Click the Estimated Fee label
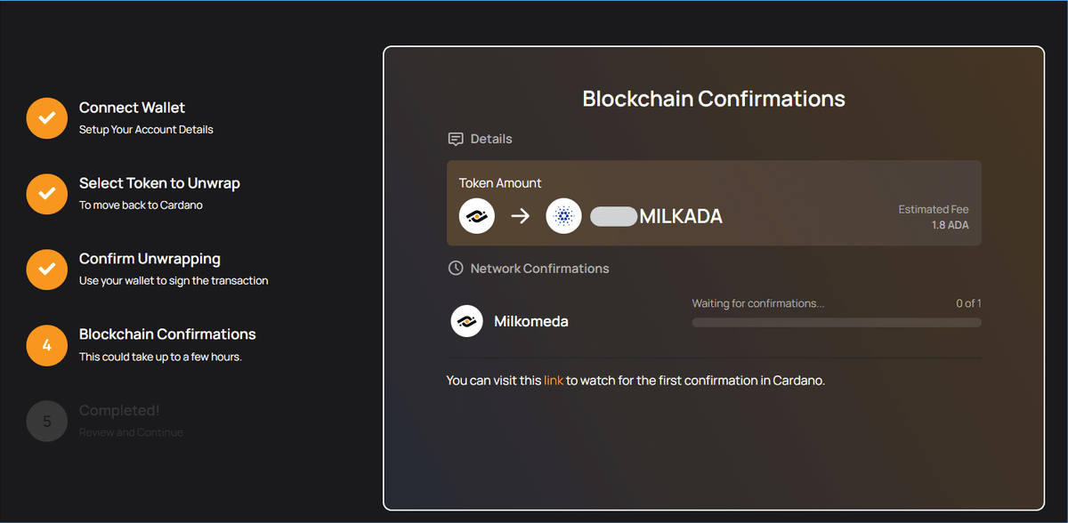The width and height of the screenshot is (1068, 523). tap(934, 210)
